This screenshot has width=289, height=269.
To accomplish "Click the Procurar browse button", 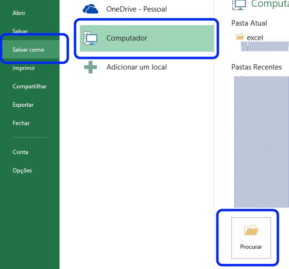I will coord(251,238).
